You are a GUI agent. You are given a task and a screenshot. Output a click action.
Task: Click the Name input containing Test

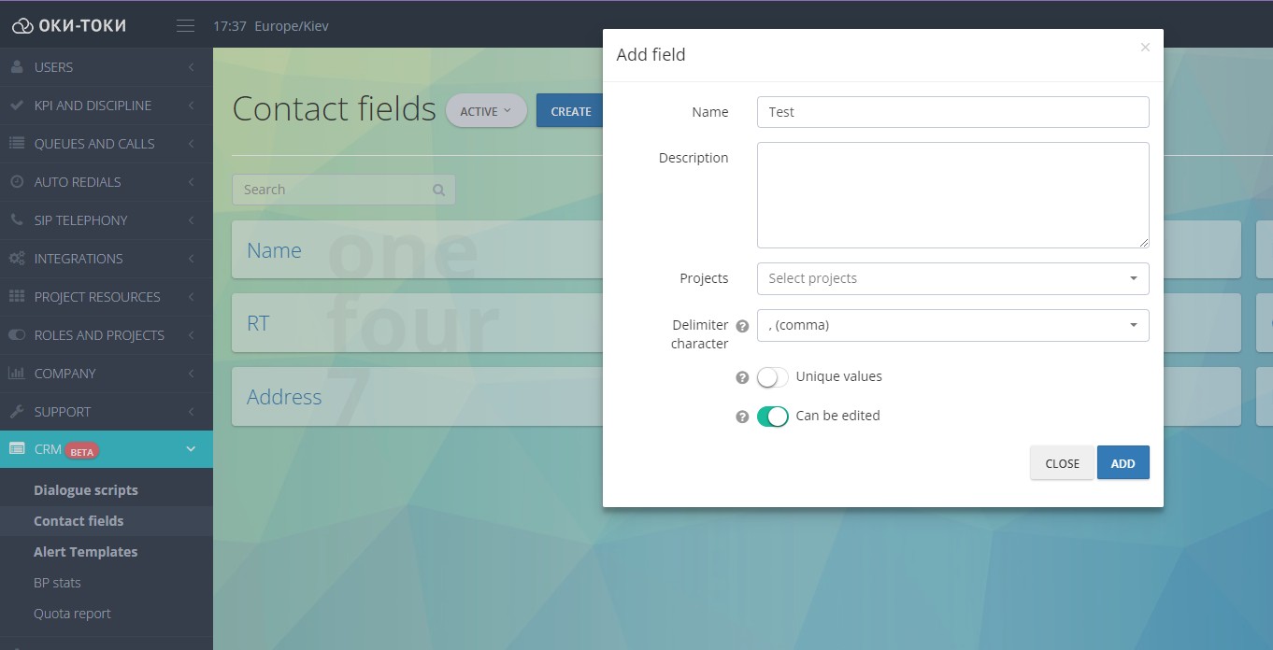[x=952, y=112]
